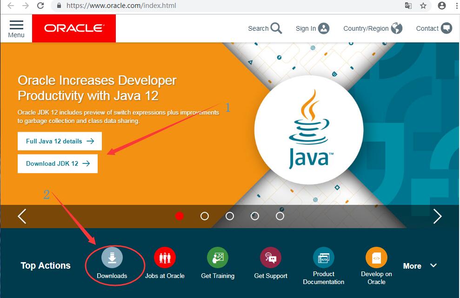
Task: Select the fifth carousel dot
Action: click(280, 216)
